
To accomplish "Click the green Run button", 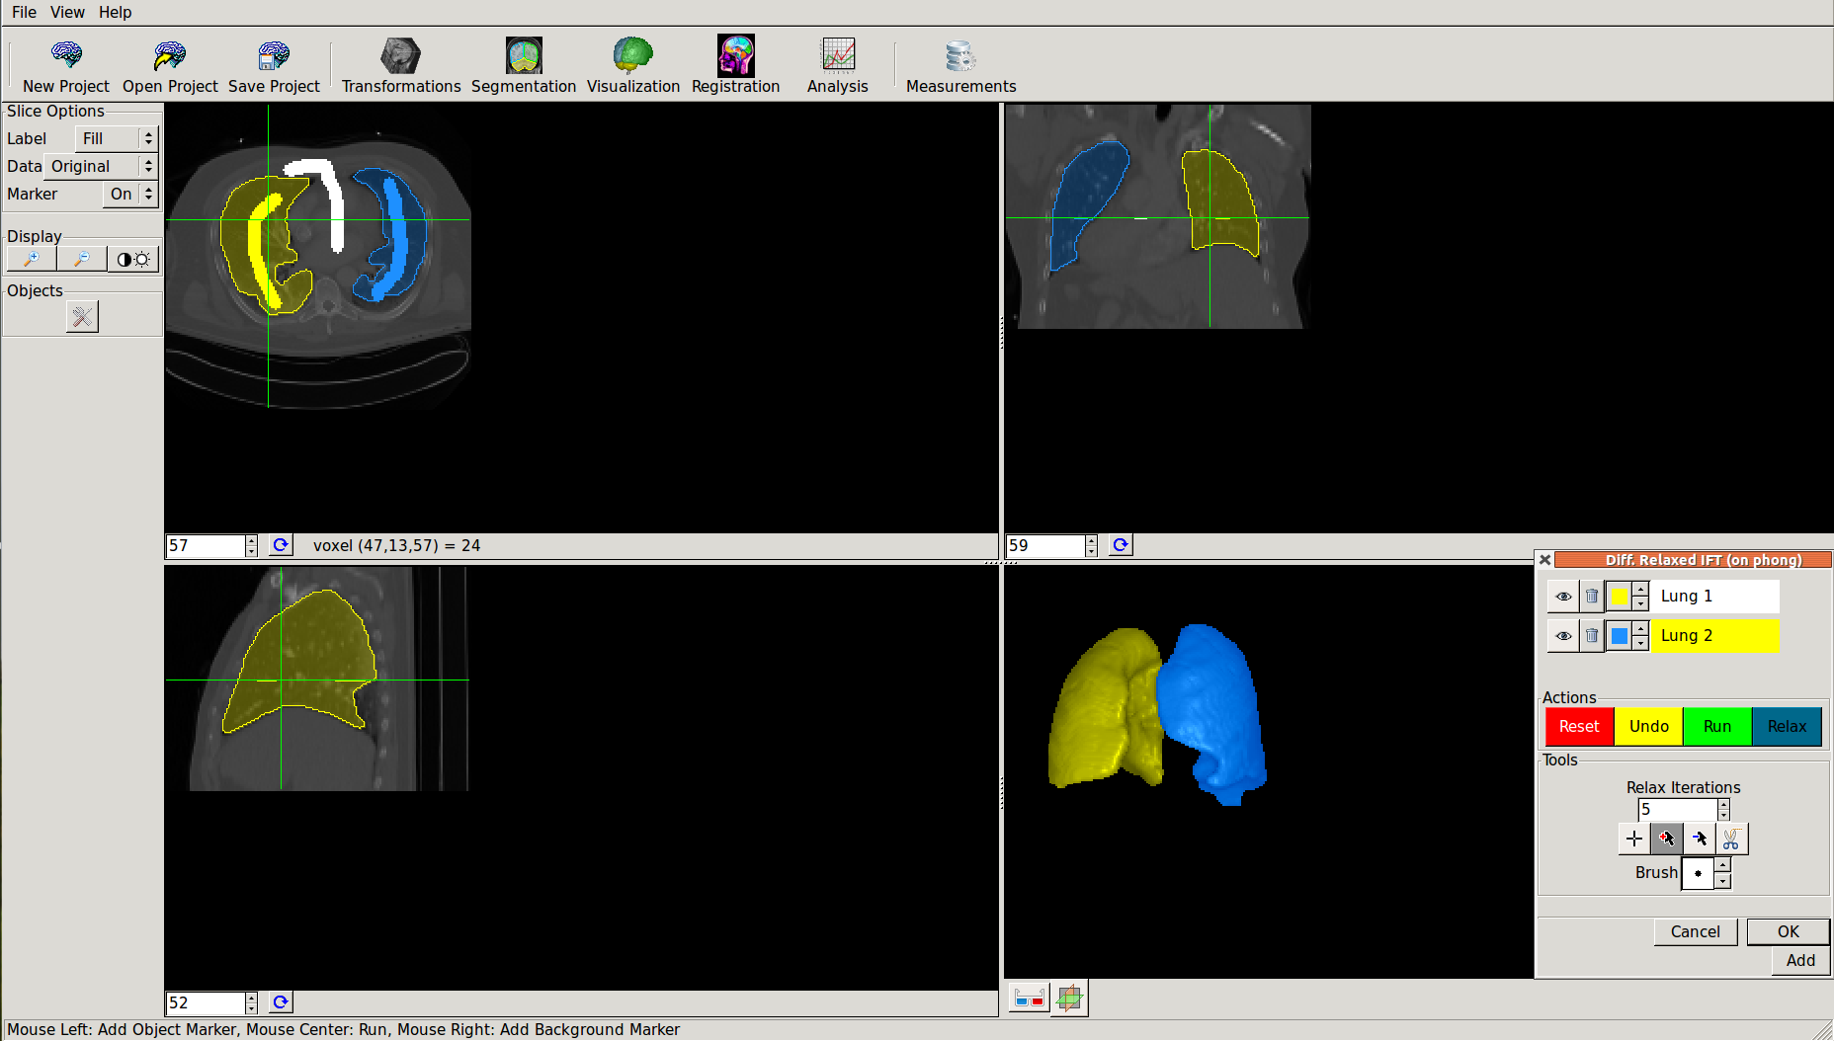I will [1717, 726].
